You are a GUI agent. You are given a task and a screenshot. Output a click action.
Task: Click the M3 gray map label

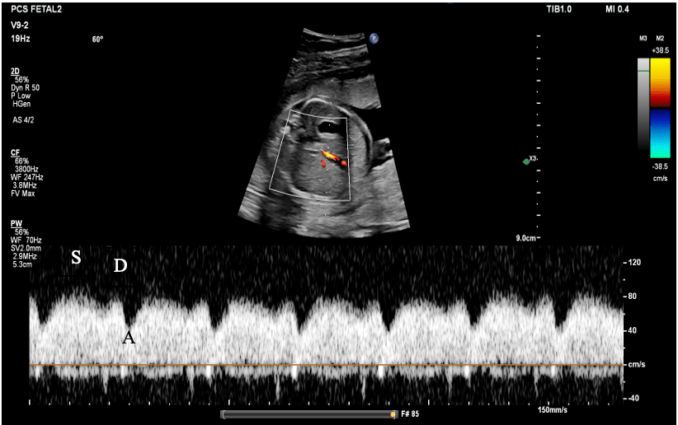point(643,39)
